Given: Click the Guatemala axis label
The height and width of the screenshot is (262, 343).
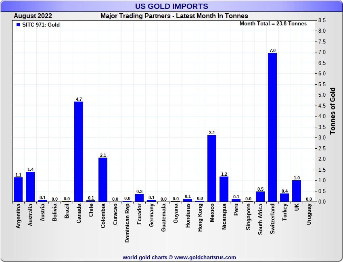Looking at the screenshot, I should [163, 217].
